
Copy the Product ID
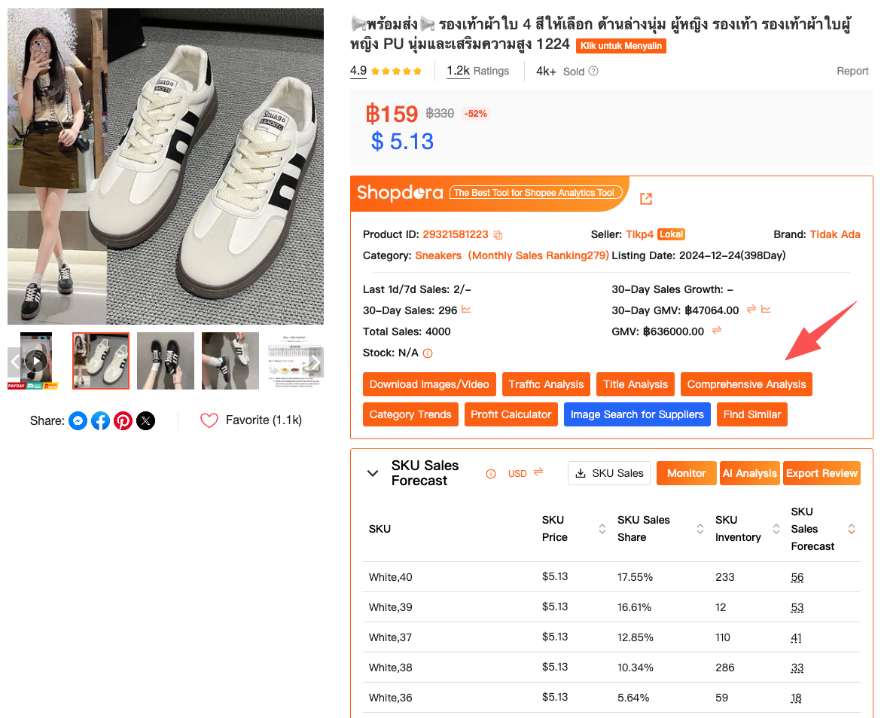tap(497, 234)
